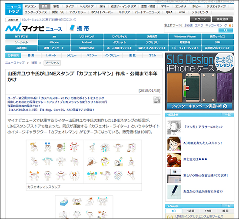Click the 会員登録 button
The height and width of the screenshot is (219, 239).
(x=222, y=19)
